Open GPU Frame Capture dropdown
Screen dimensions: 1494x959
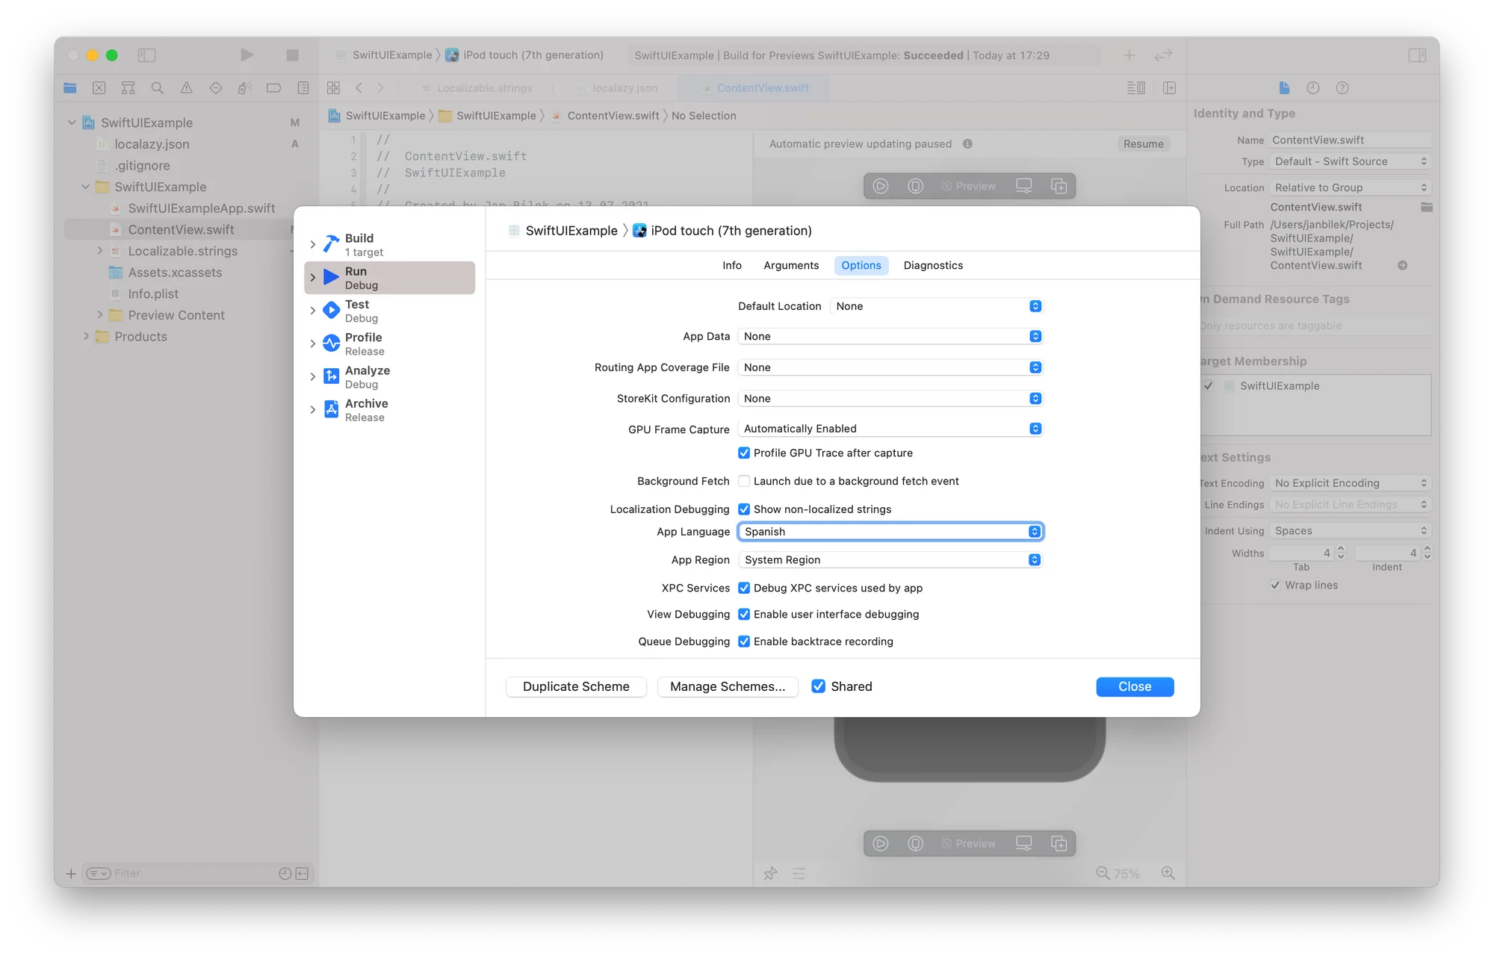pyautogui.click(x=890, y=429)
